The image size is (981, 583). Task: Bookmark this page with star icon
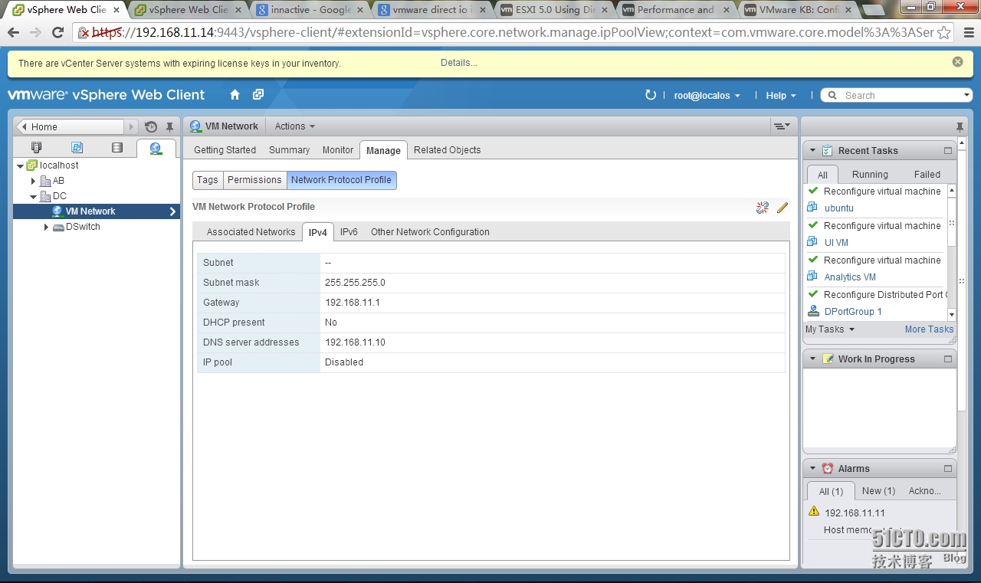943,33
